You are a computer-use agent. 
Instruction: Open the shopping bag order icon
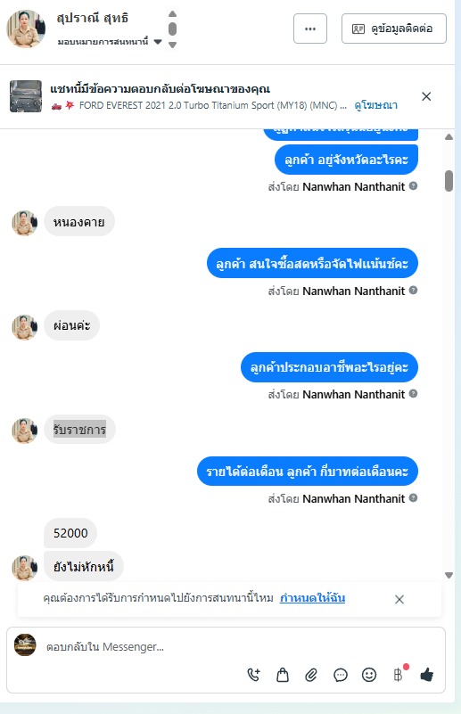[x=283, y=675]
